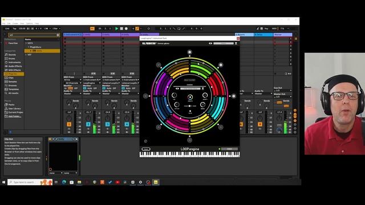Select the Sounds category
This screenshot has width=365, height=205.
[x=12, y=55]
